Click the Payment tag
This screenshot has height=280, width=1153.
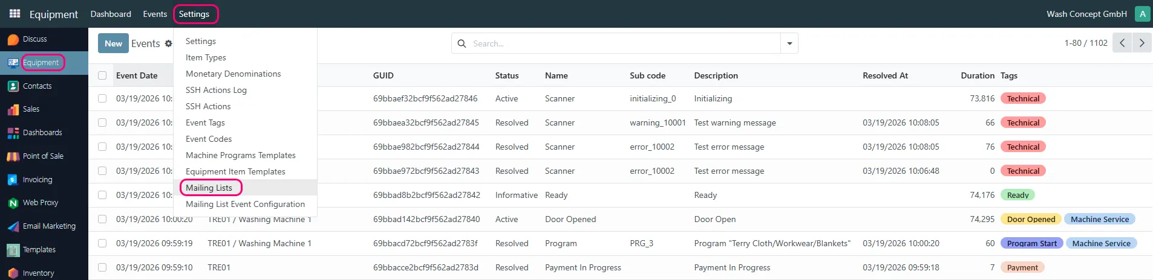pos(1022,267)
